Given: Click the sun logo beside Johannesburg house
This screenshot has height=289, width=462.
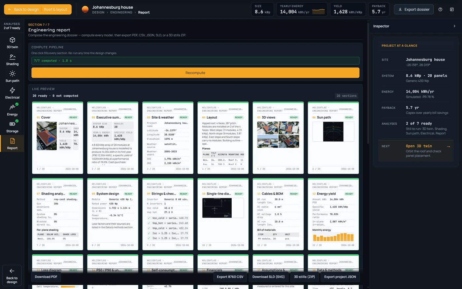Looking at the screenshot, I should (x=85, y=9).
